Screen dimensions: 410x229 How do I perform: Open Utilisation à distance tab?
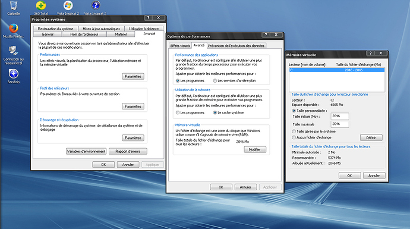144,29
